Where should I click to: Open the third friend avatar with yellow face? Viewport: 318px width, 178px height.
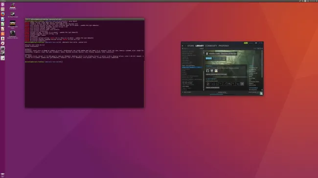click(x=216, y=71)
